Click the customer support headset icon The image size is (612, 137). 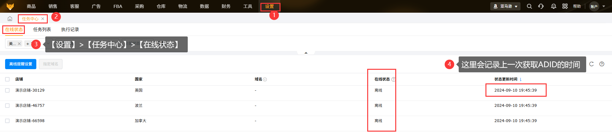click(x=541, y=6)
